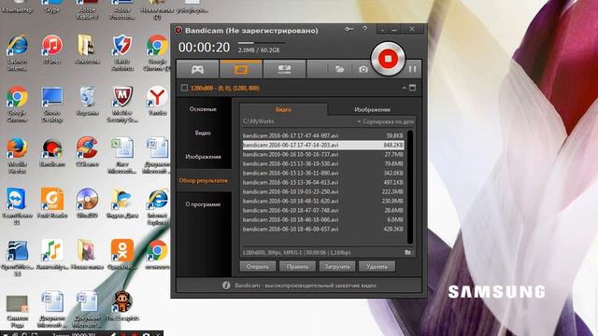The height and width of the screenshot is (336, 598).
Task: Click the folder icon beside file info line
Action: point(408,252)
